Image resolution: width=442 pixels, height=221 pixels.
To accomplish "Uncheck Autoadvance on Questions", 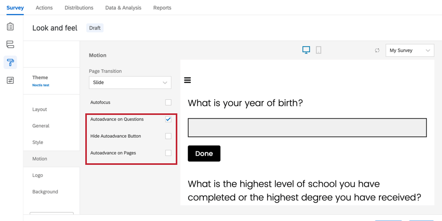I will click(168, 119).
